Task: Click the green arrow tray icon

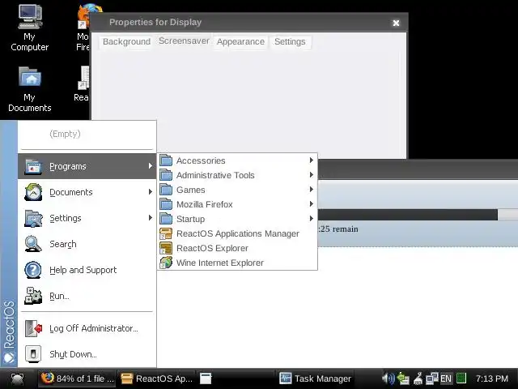Action: point(403,378)
